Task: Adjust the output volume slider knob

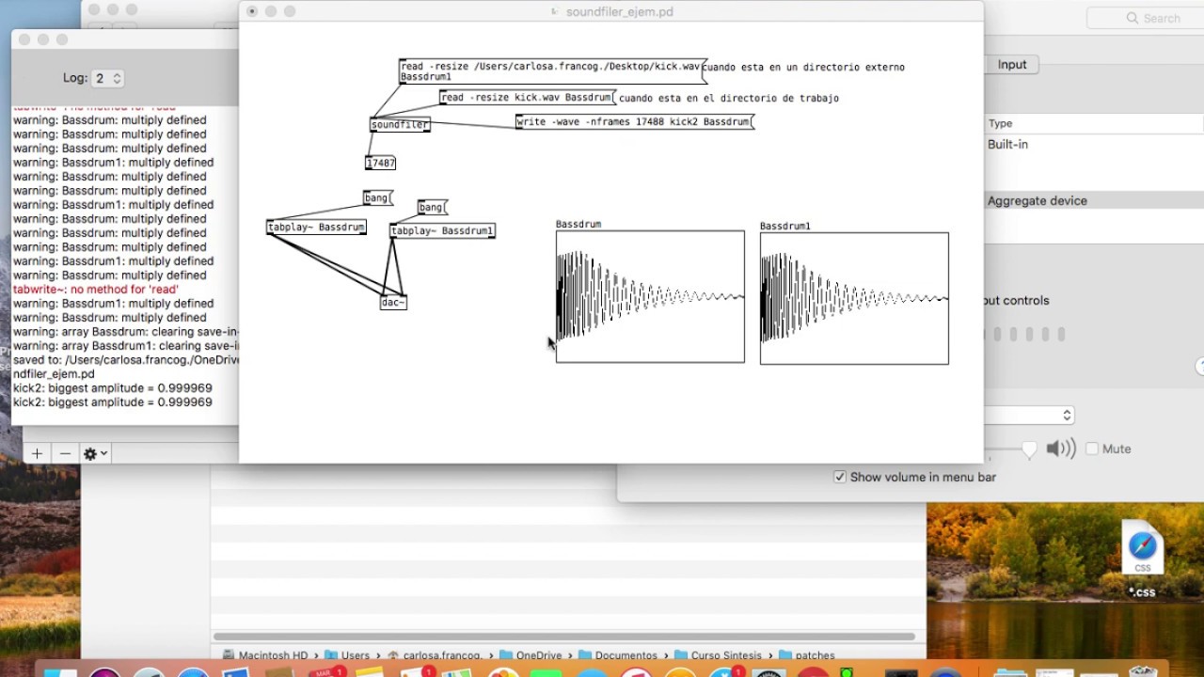Action: [x=1029, y=450]
